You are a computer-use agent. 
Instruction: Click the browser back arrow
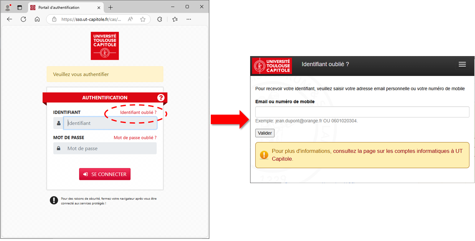pyautogui.click(x=10, y=19)
